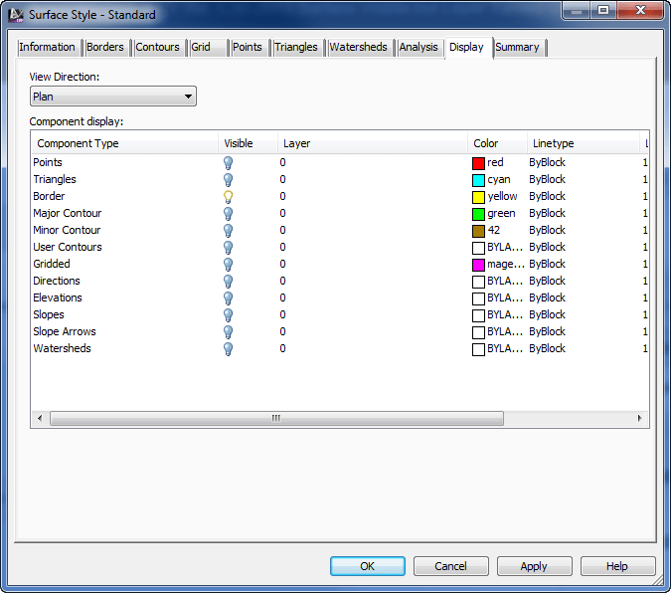Toggle visibility lightbulb for Elevations

tap(228, 298)
